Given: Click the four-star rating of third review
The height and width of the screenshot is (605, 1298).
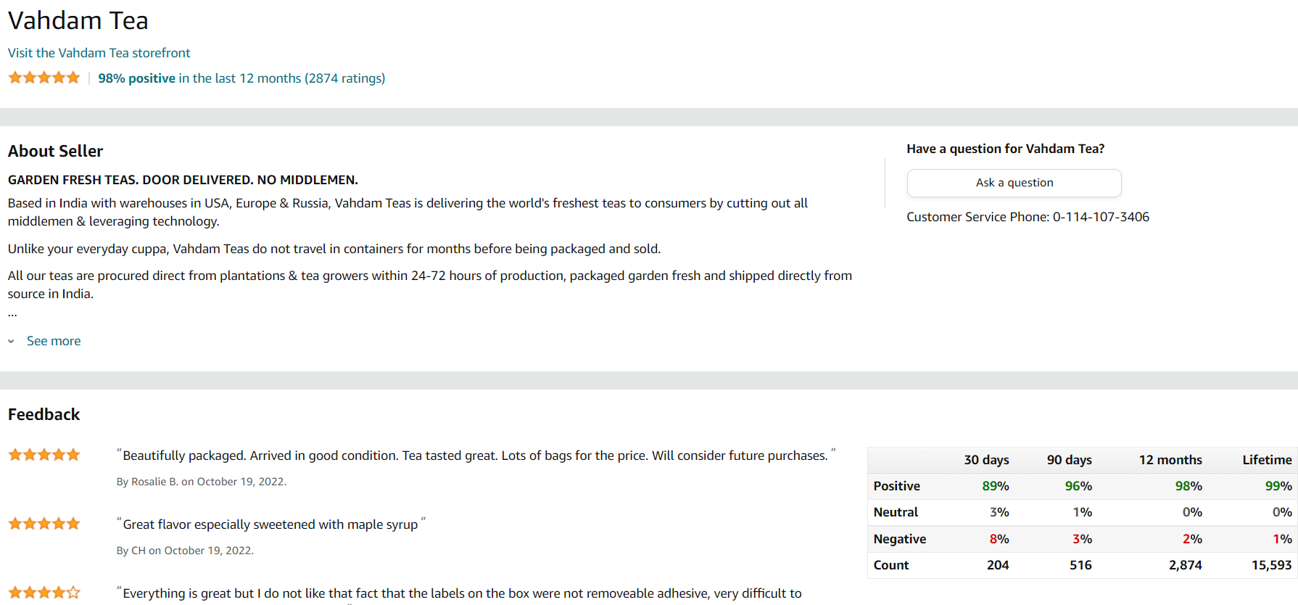Looking at the screenshot, I should (x=44, y=593).
